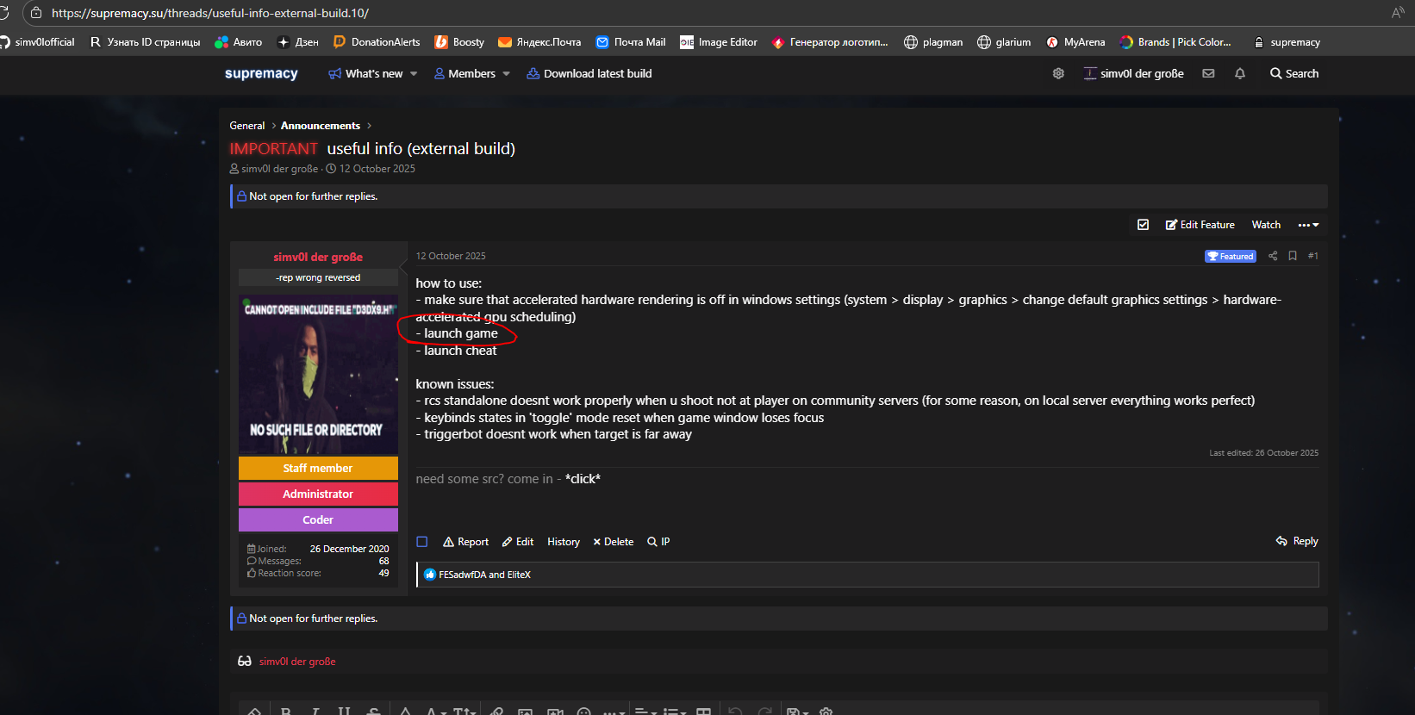Bookmark the post with the bookmark icon
Viewport: 1415px width, 715px height.
point(1293,256)
